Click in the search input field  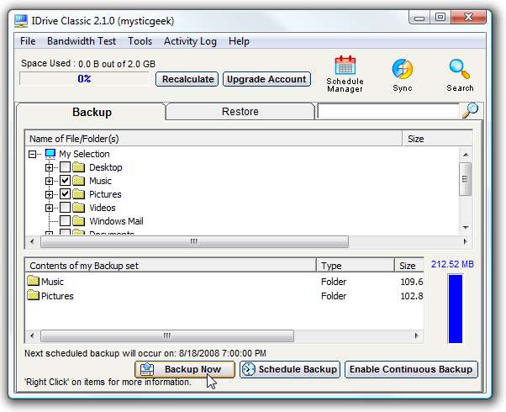[x=388, y=111]
